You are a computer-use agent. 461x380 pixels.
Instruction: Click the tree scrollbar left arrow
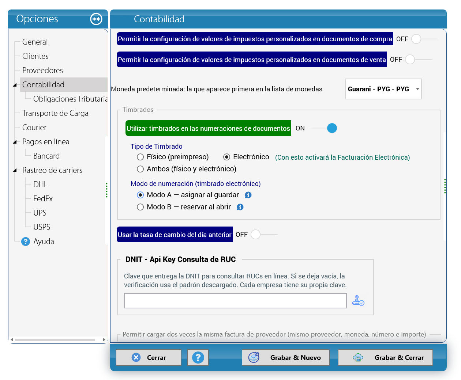click(12, 340)
